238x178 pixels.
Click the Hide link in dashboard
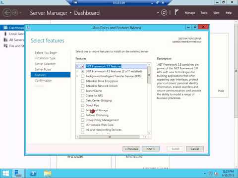[221, 91]
